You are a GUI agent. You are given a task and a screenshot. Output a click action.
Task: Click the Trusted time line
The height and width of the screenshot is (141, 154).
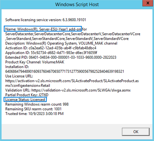pyautogui.click(x=34, y=114)
